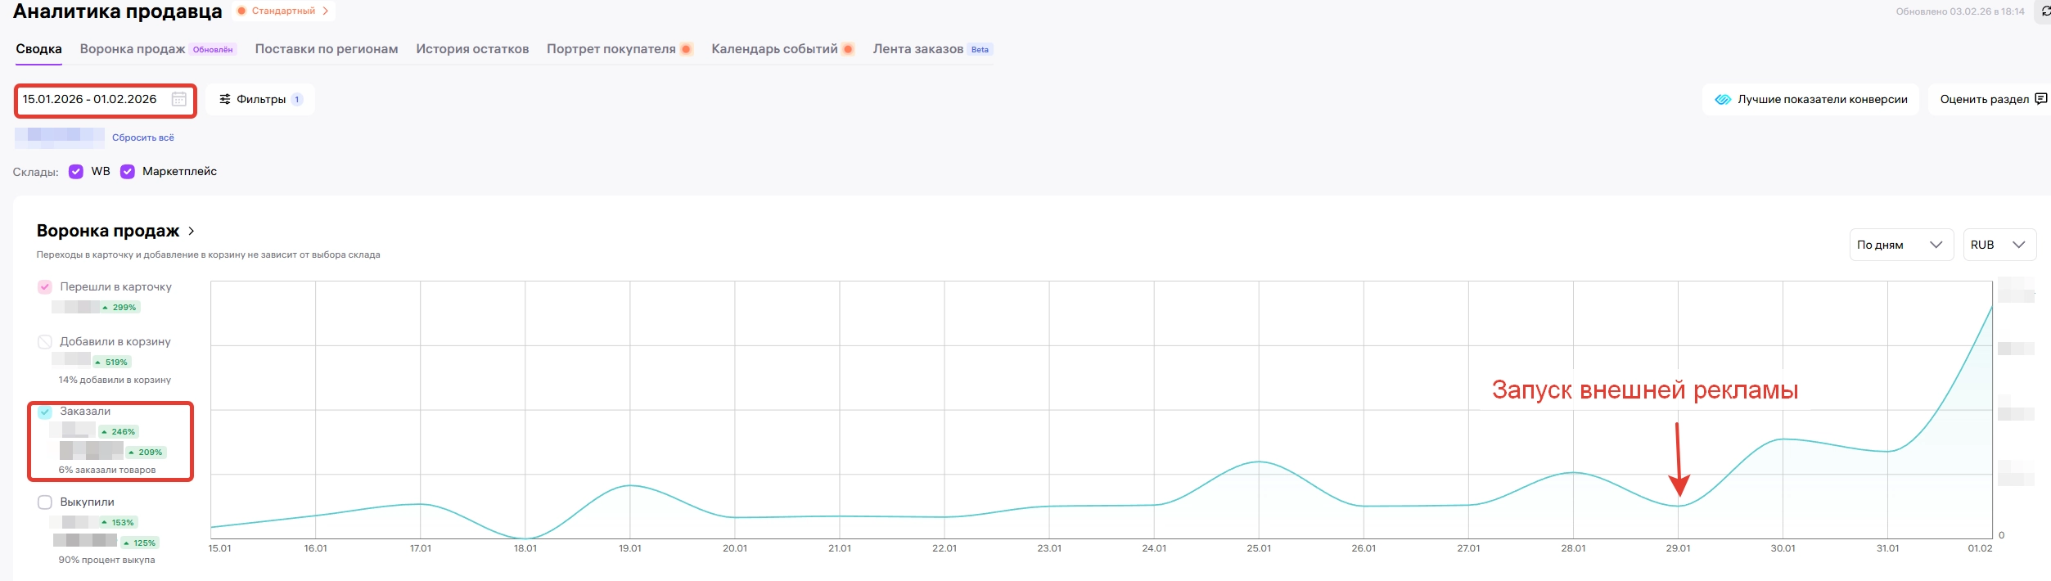Open the История остатков tab

[x=472, y=49]
